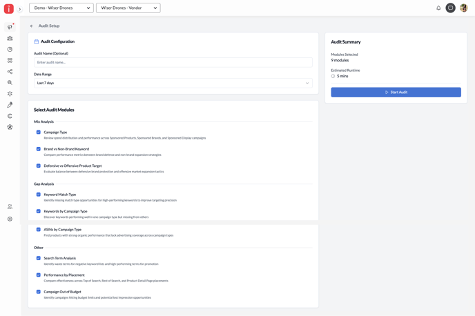The height and width of the screenshot is (316, 475).
Task: Expand the sidebar with chevron arrow
Action: pos(19,9)
